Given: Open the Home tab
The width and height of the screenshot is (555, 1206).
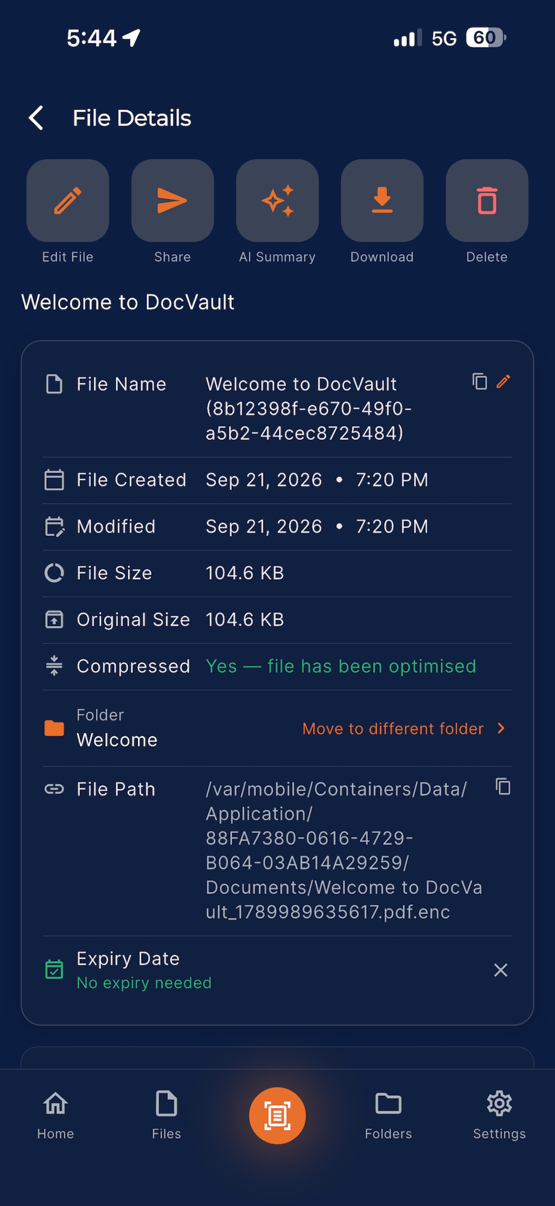Looking at the screenshot, I should pos(55,1115).
